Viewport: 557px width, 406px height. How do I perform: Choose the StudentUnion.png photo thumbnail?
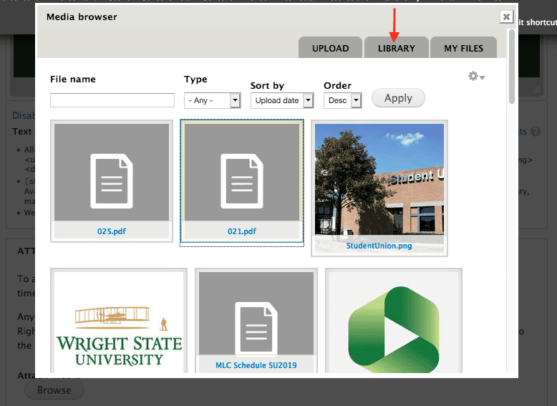379,180
